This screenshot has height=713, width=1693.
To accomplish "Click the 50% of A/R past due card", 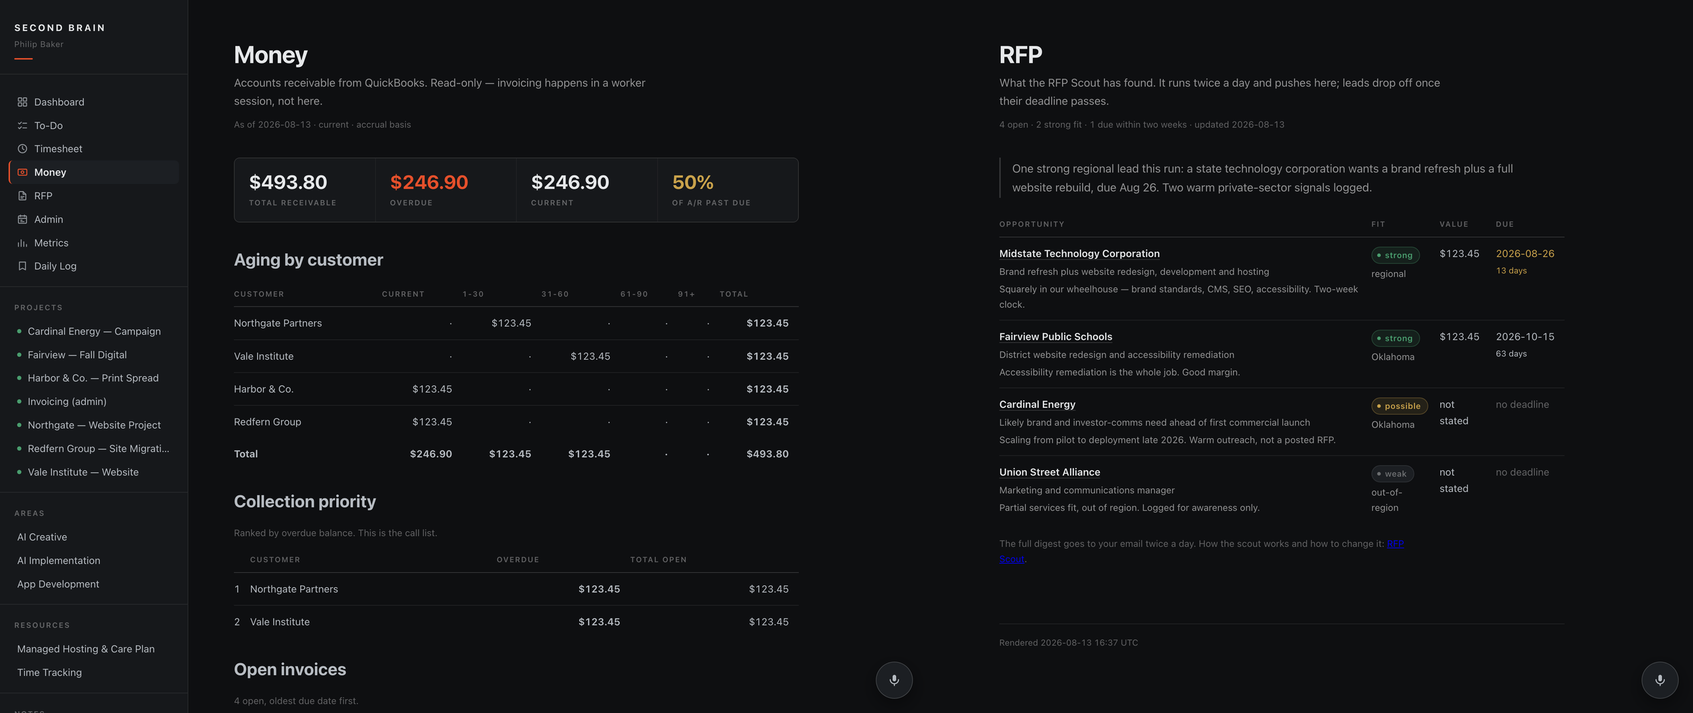I will 727,190.
